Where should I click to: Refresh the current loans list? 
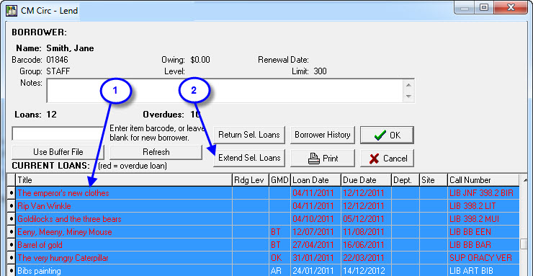coord(156,152)
